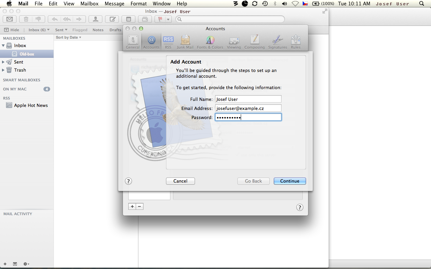Expand the Sent disclosure triangle
Viewport: 431px width, 269px height.
[3, 62]
